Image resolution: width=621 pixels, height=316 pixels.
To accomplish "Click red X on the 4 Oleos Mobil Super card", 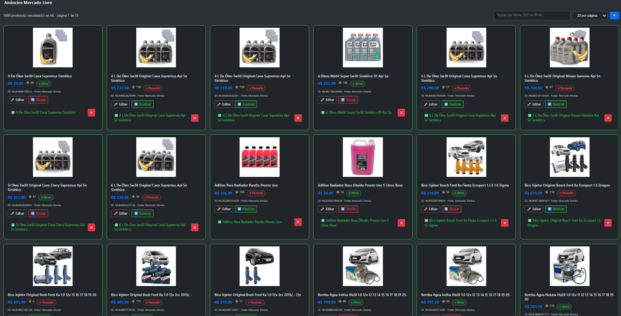I will pos(401,113).
